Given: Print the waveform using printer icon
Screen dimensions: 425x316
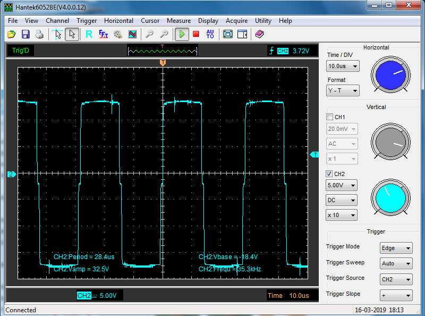Looking at the screenshot, I should (x=39, y=34).
